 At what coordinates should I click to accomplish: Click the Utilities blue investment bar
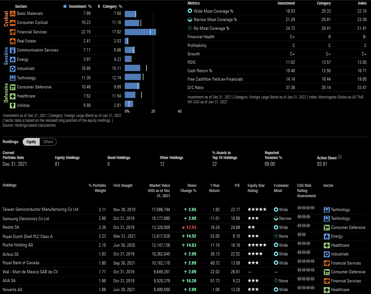coord(129,104)
